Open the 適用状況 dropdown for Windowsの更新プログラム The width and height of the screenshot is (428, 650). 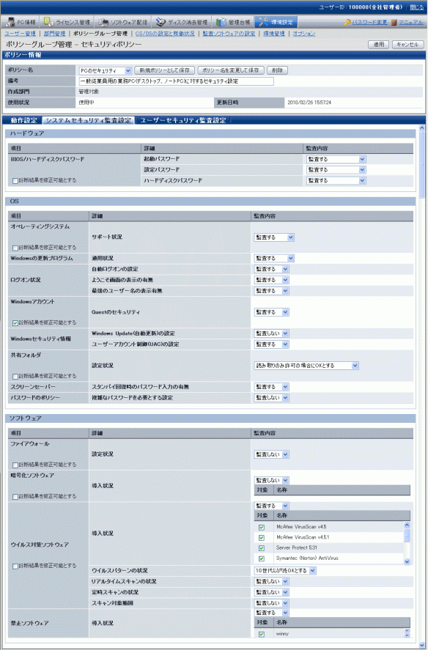point(274,258)
